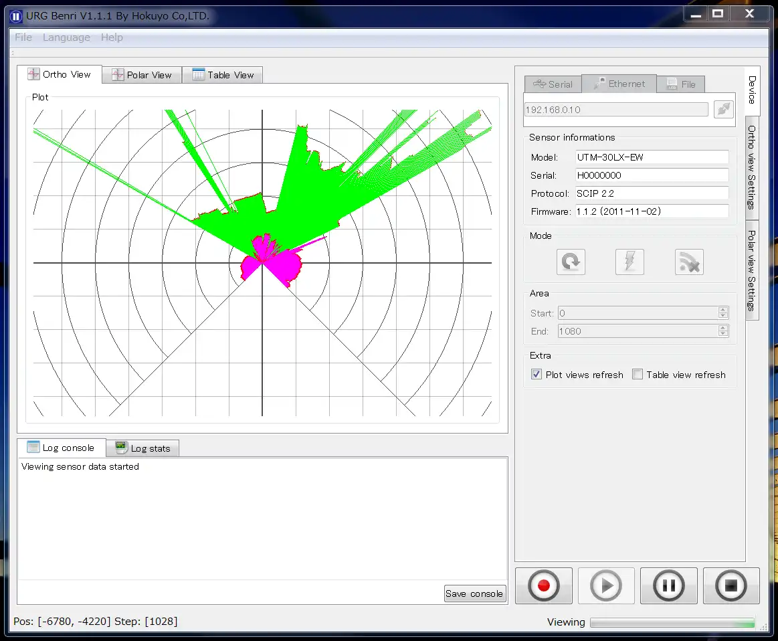This screenshot has width=778, height=641.
Task: Click the Table View tab icon
Action: pos(199,75)
